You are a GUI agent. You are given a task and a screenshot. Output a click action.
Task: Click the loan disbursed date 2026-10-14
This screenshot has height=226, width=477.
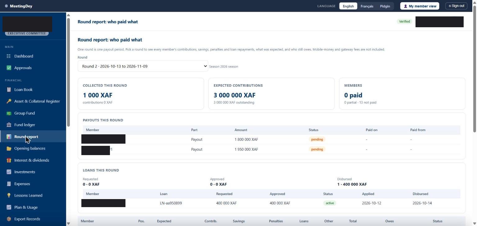(422, 203)
